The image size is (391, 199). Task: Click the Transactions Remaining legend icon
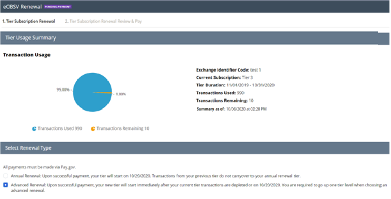coord(93,129)
